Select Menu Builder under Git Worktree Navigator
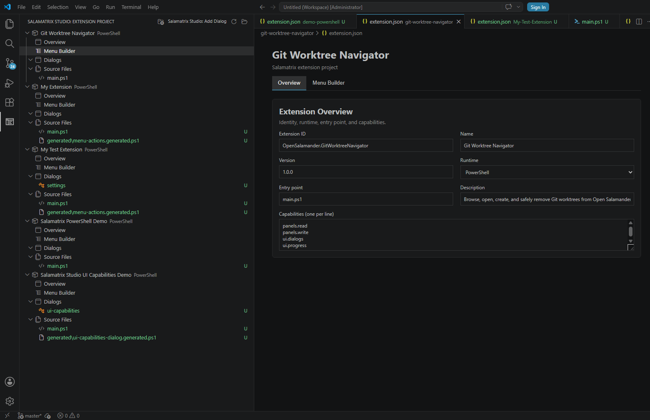This screenshot has height=420, width=650. [x=137, y=51]
